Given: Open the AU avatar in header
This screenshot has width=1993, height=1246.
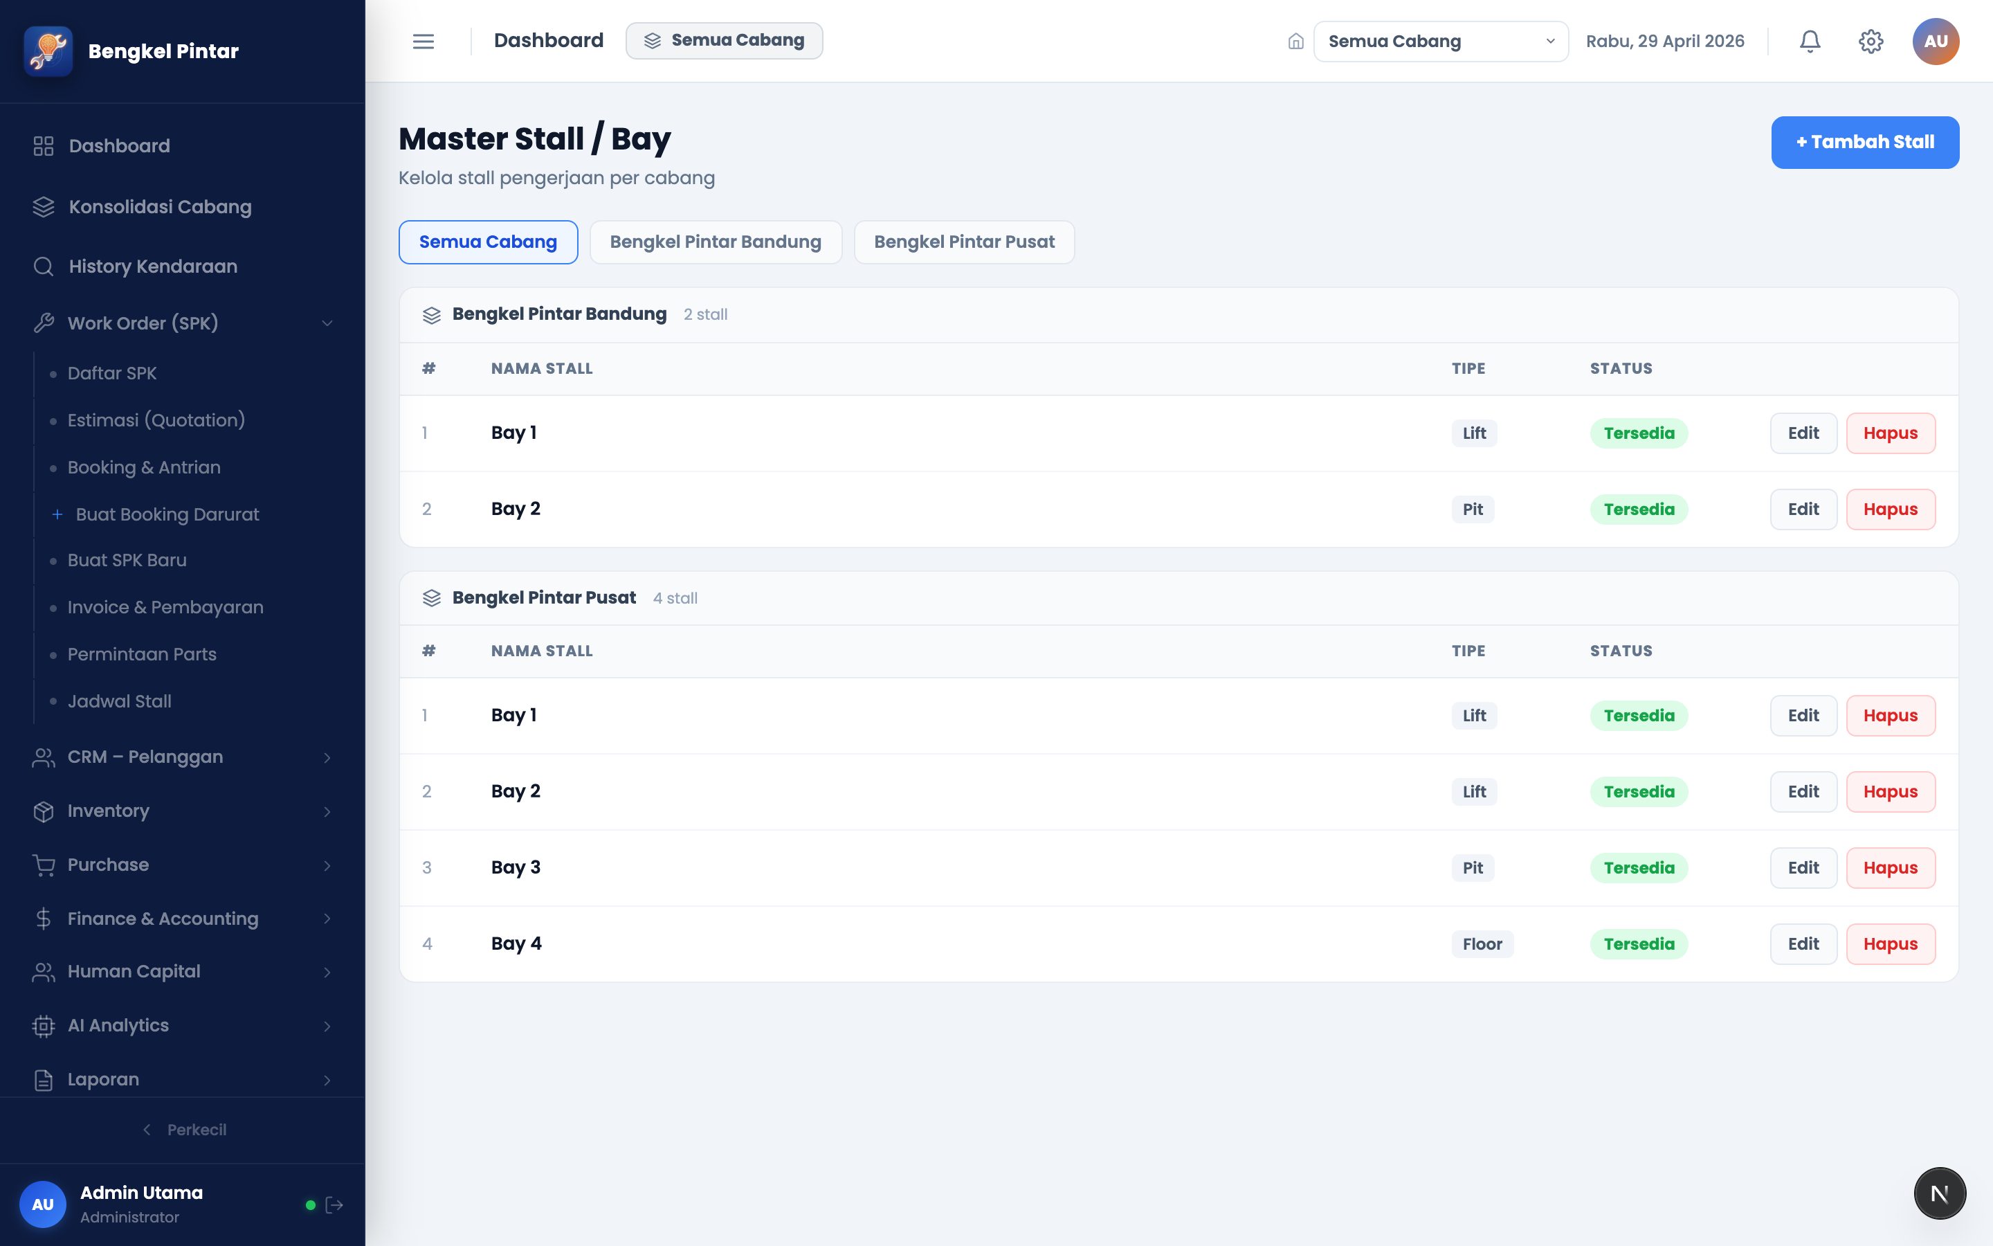Looking at the screenshot, I should (x=1936, y=42).
